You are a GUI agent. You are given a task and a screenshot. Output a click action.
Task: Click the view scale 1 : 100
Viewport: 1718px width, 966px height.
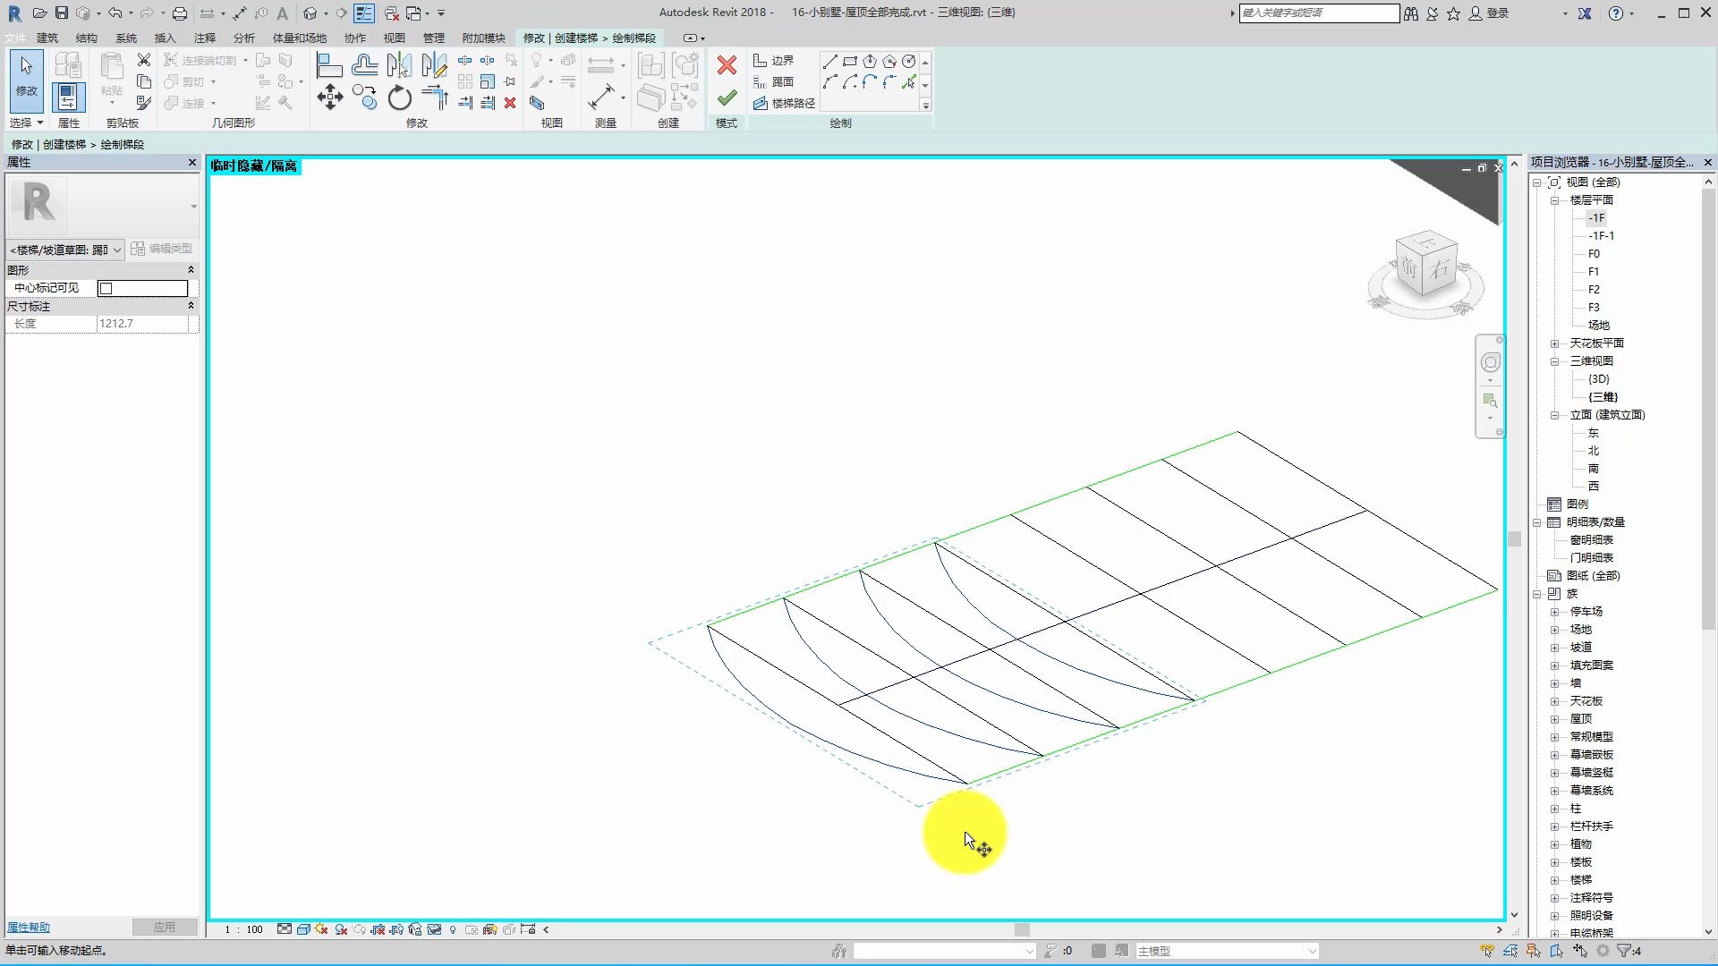point(243,929)
